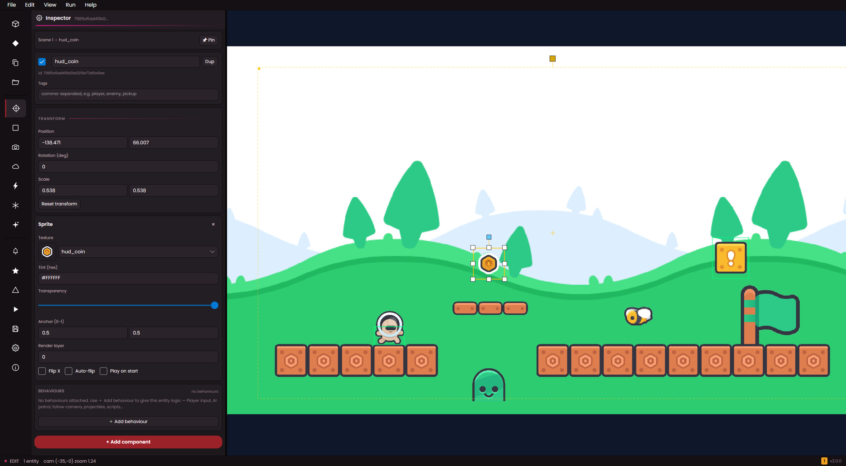Click the cam zoom 1.24 status text
846x466 pixels.
70,461
